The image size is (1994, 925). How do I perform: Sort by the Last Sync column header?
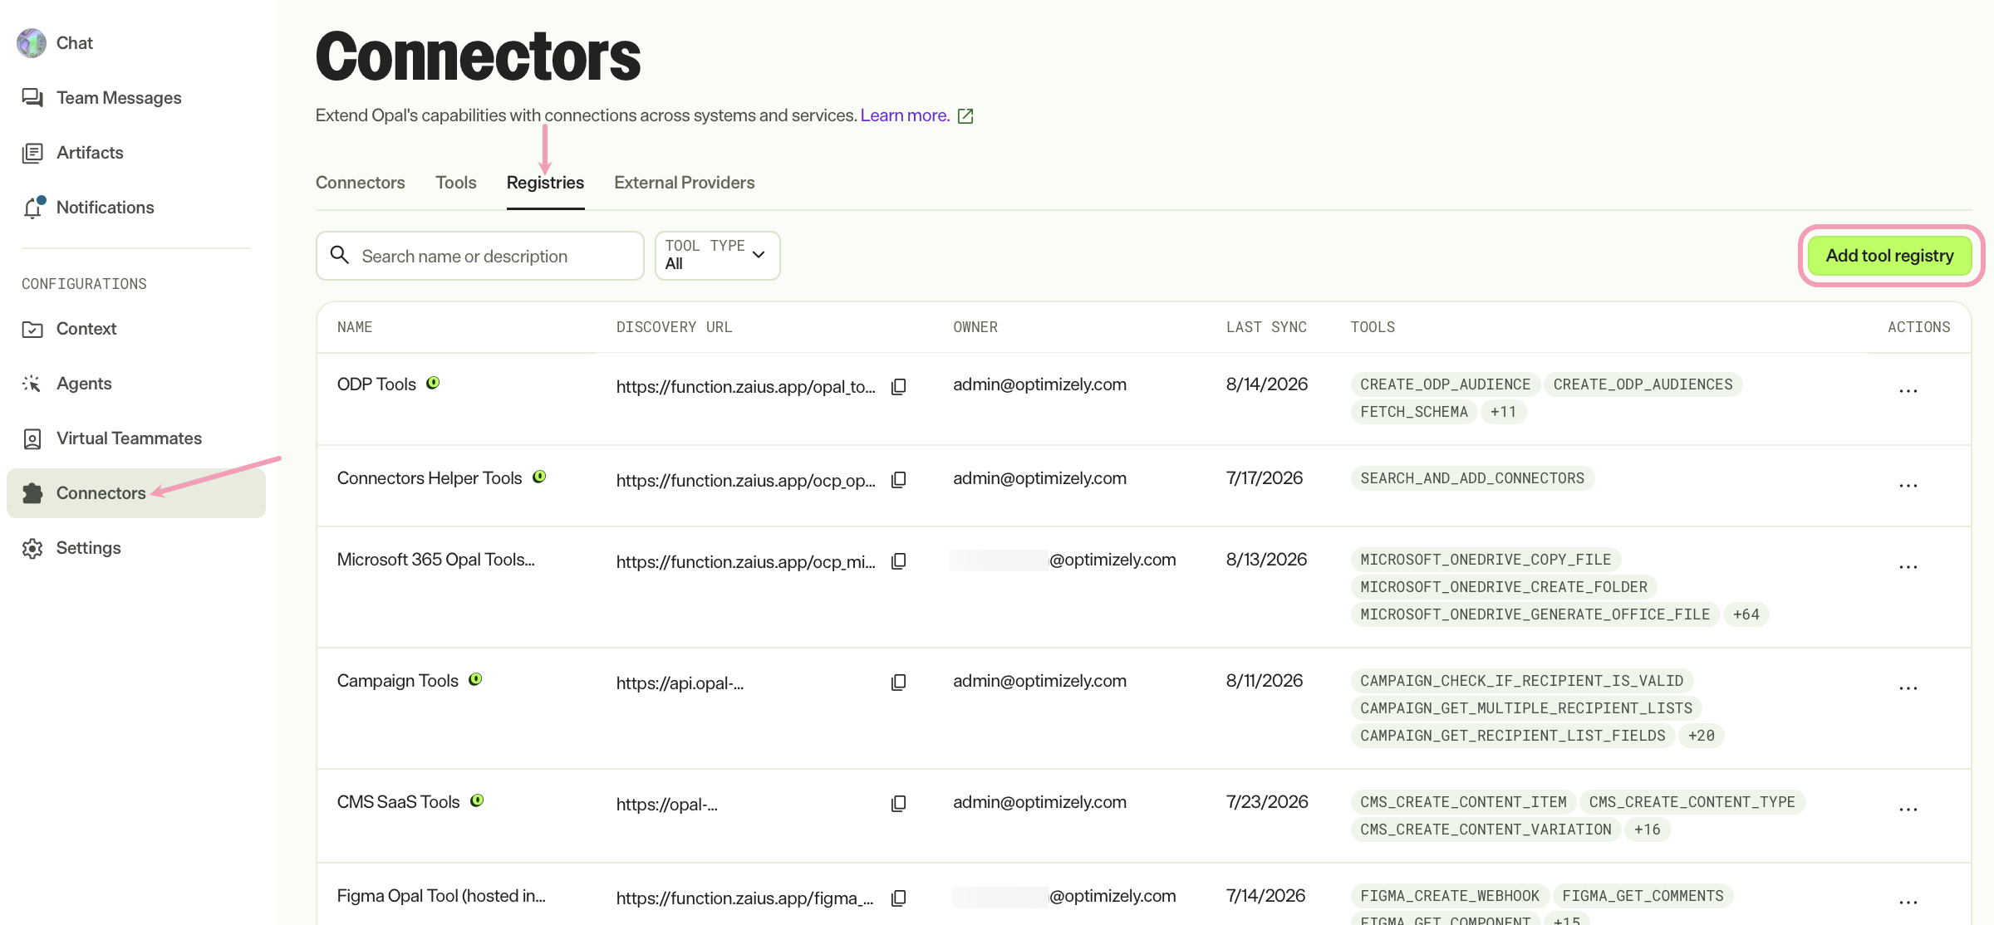pyautogui.click(x=1266, y=327)
